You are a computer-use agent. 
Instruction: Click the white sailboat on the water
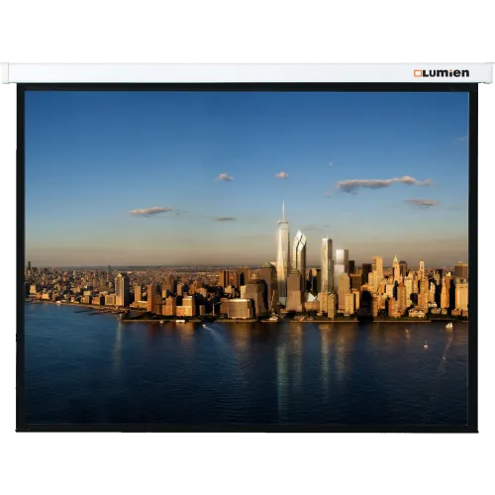tap(449, 325)
